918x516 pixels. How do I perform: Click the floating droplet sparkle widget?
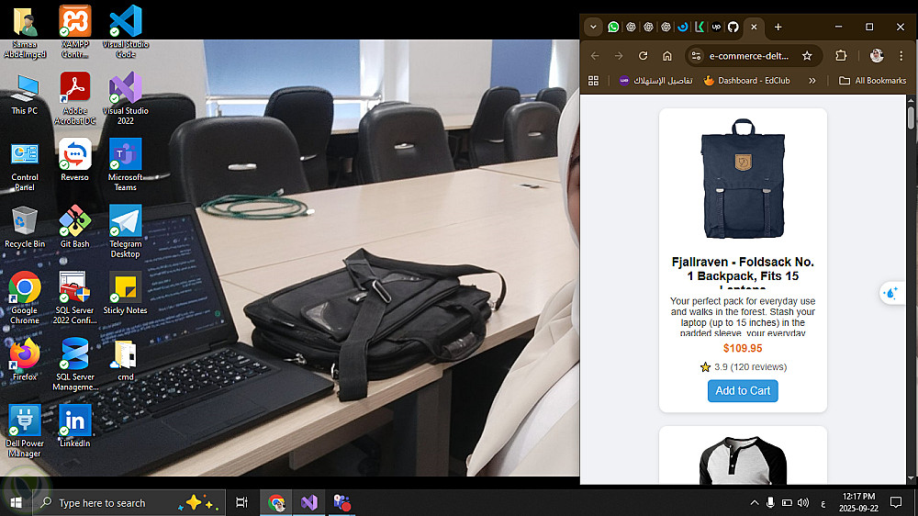891,293
